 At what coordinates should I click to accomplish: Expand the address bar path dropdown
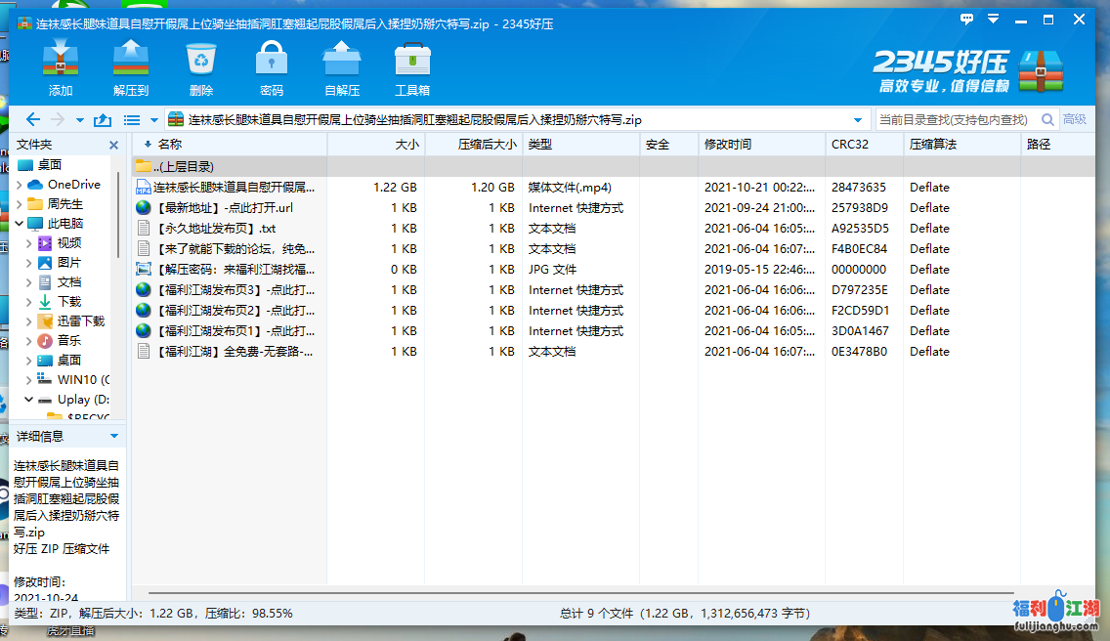858,120
